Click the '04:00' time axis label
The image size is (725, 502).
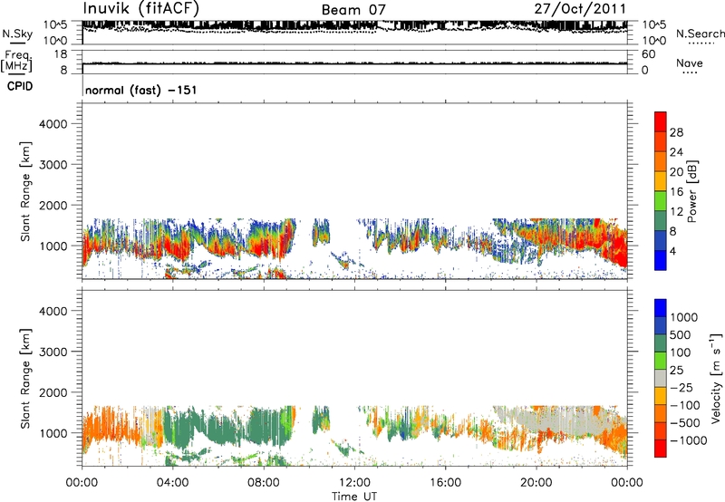[173, 483]
